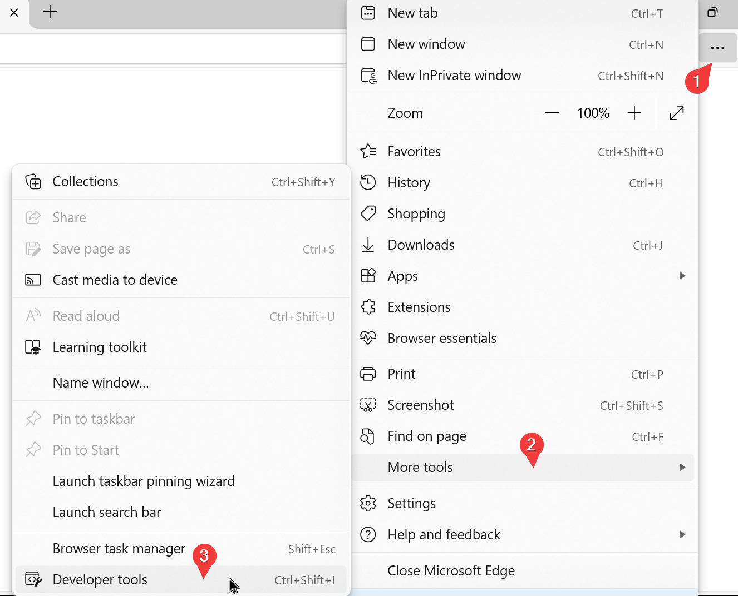Decrease zoom with the minus button
The image size is (738, 596).
pyautogui.click(x=552, y=113)
